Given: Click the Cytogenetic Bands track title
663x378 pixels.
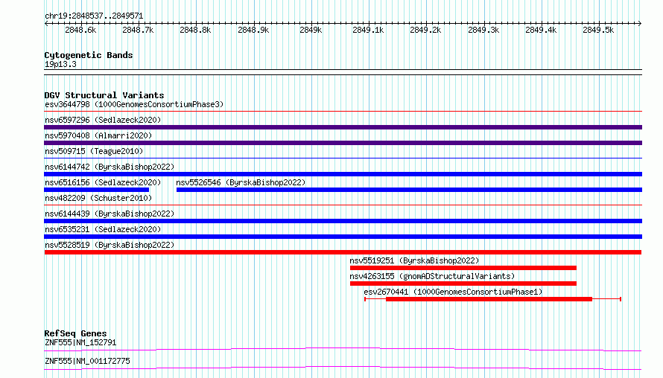Looking at the screenshot, I should [x=89, y=55].
